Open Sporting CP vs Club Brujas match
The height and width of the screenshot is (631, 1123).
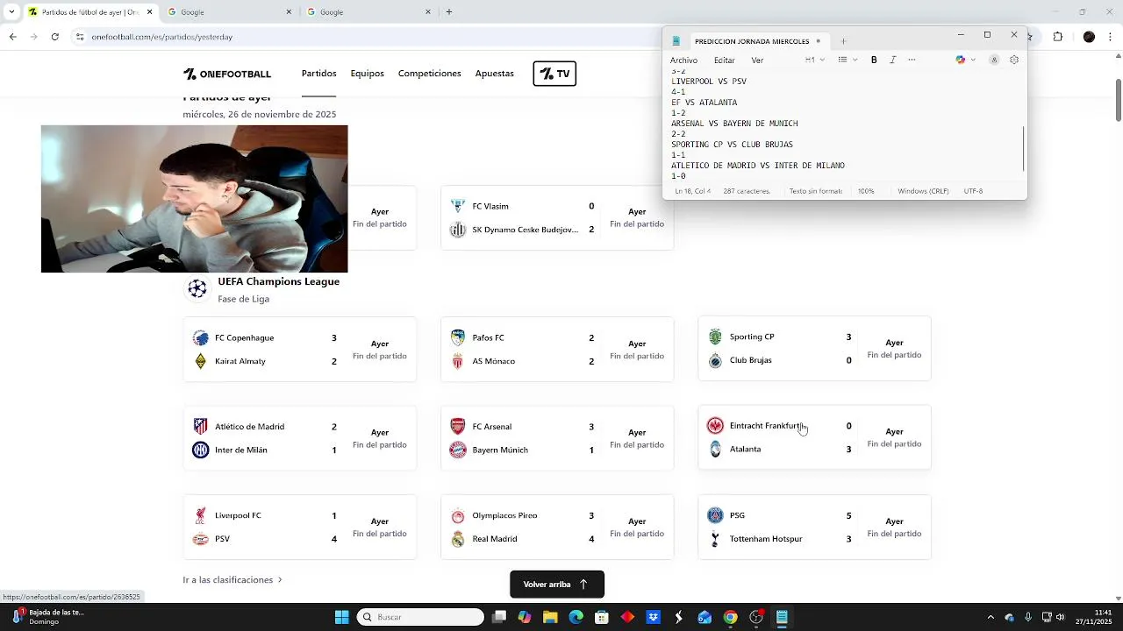tap(814, 348)
